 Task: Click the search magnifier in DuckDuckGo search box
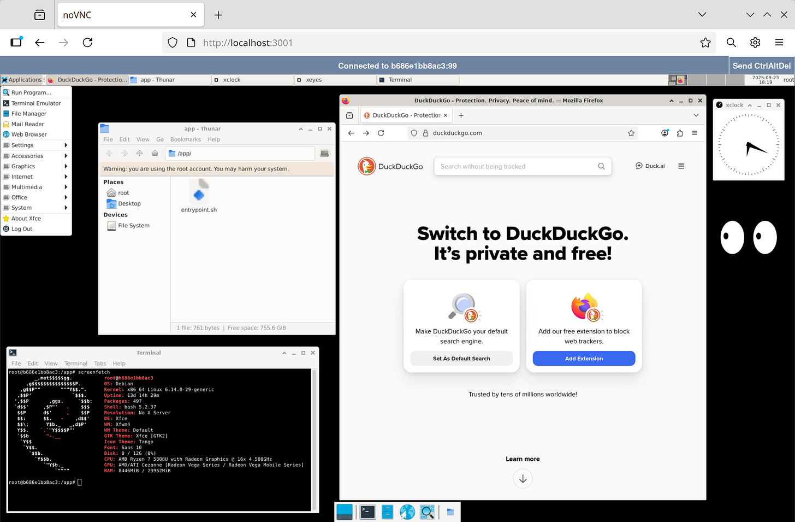pos(601,166)
